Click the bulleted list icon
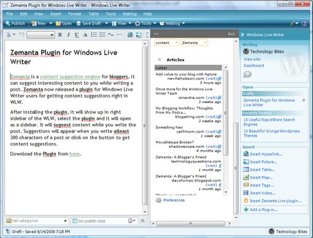The height and width of the screenshot is (238, 313). (x=102, y=34)
